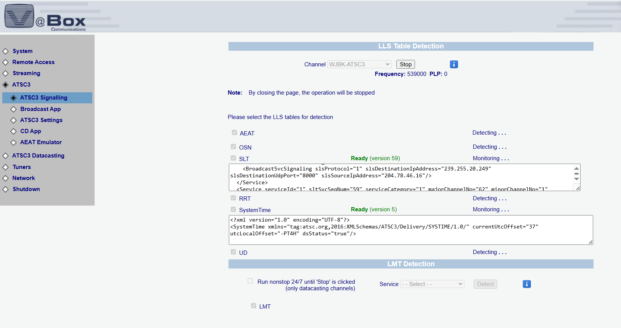Click the Stop button
The height and width of the screenshot is (328, 621).
pyautogui.click(x=405, y=64)
